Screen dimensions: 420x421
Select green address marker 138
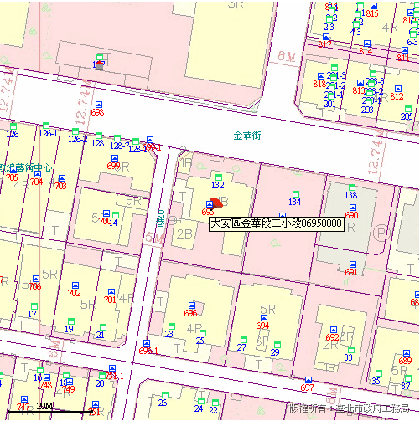(x=352, y=187)
